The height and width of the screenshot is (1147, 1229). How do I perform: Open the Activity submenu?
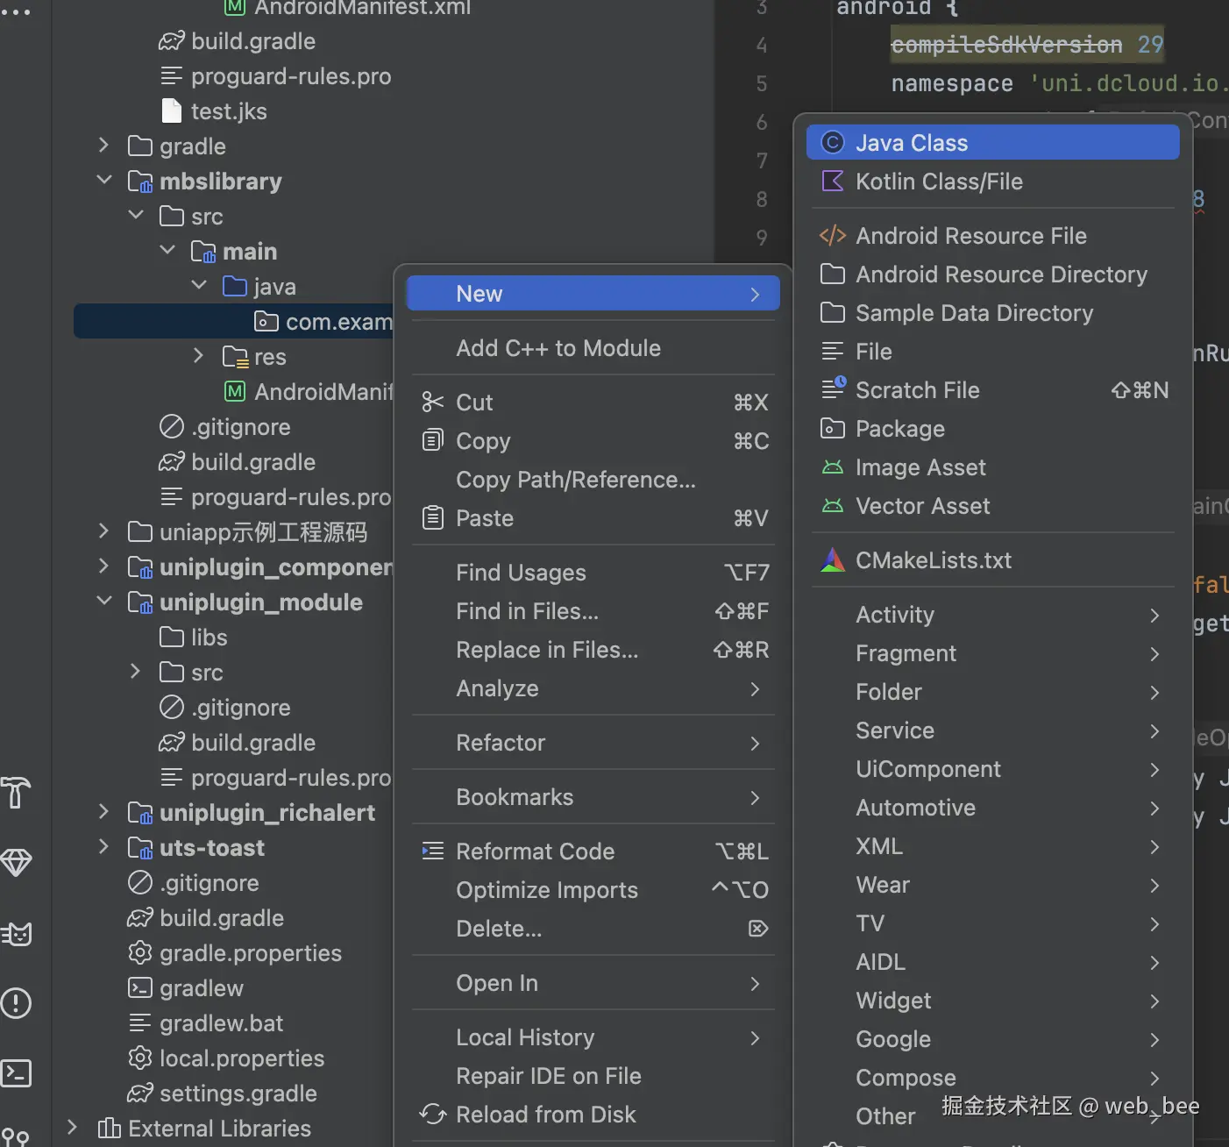(x=895, y=615)
